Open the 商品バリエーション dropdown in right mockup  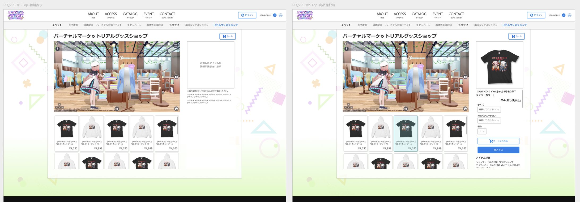(x=489, y=121)
